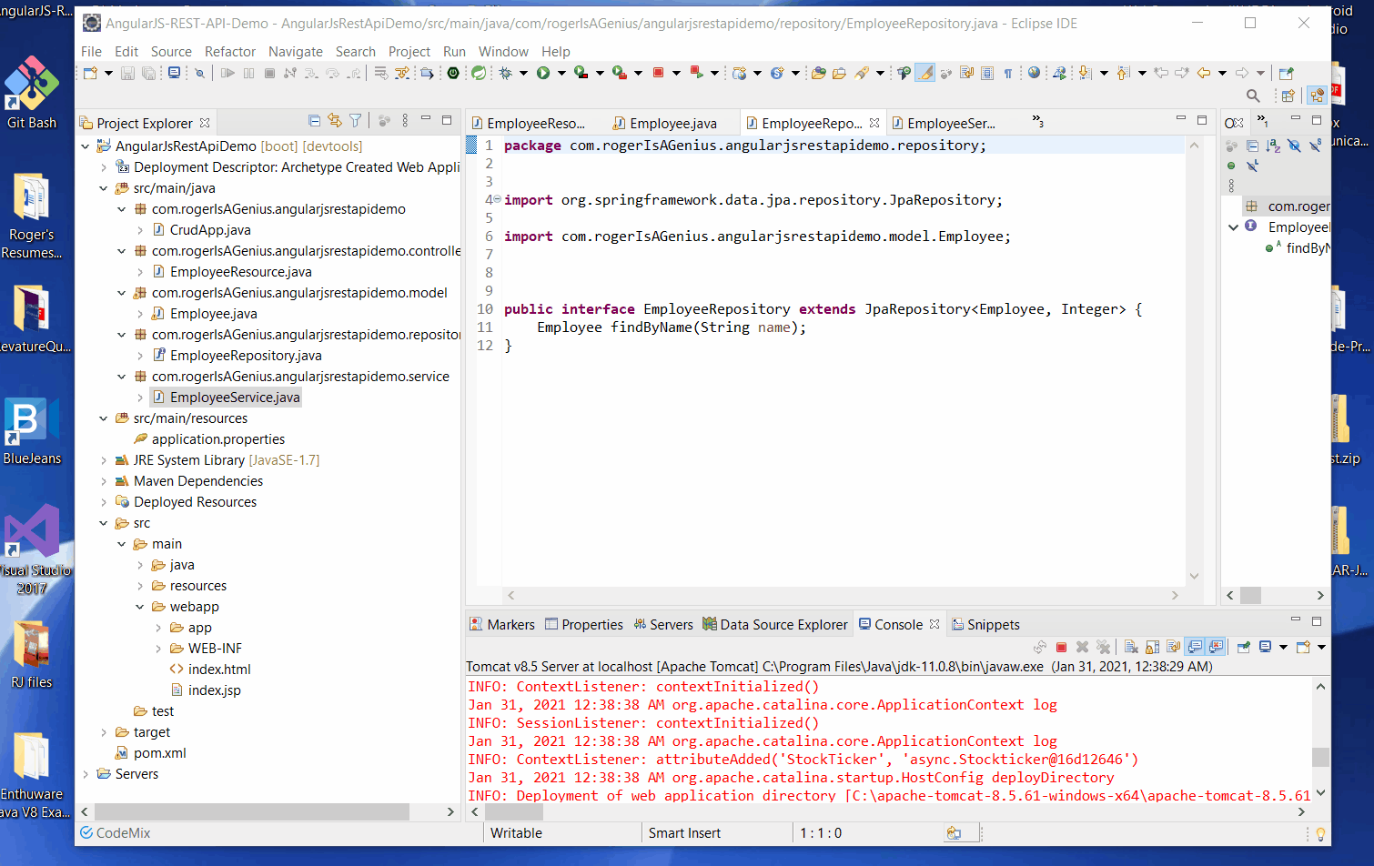Run the application with the green Run icon

tap(543, 73)
